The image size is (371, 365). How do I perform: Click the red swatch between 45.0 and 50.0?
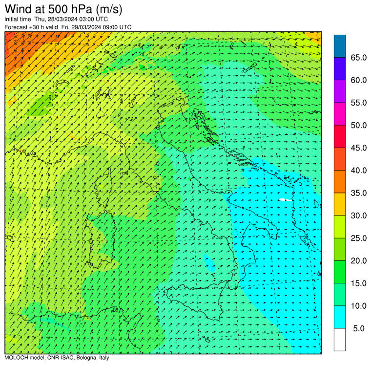coord(340,136)
